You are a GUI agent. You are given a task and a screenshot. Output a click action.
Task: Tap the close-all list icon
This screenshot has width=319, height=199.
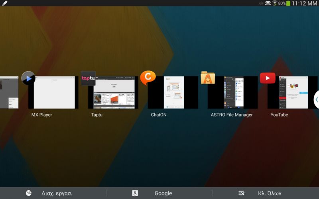point(241,193)
